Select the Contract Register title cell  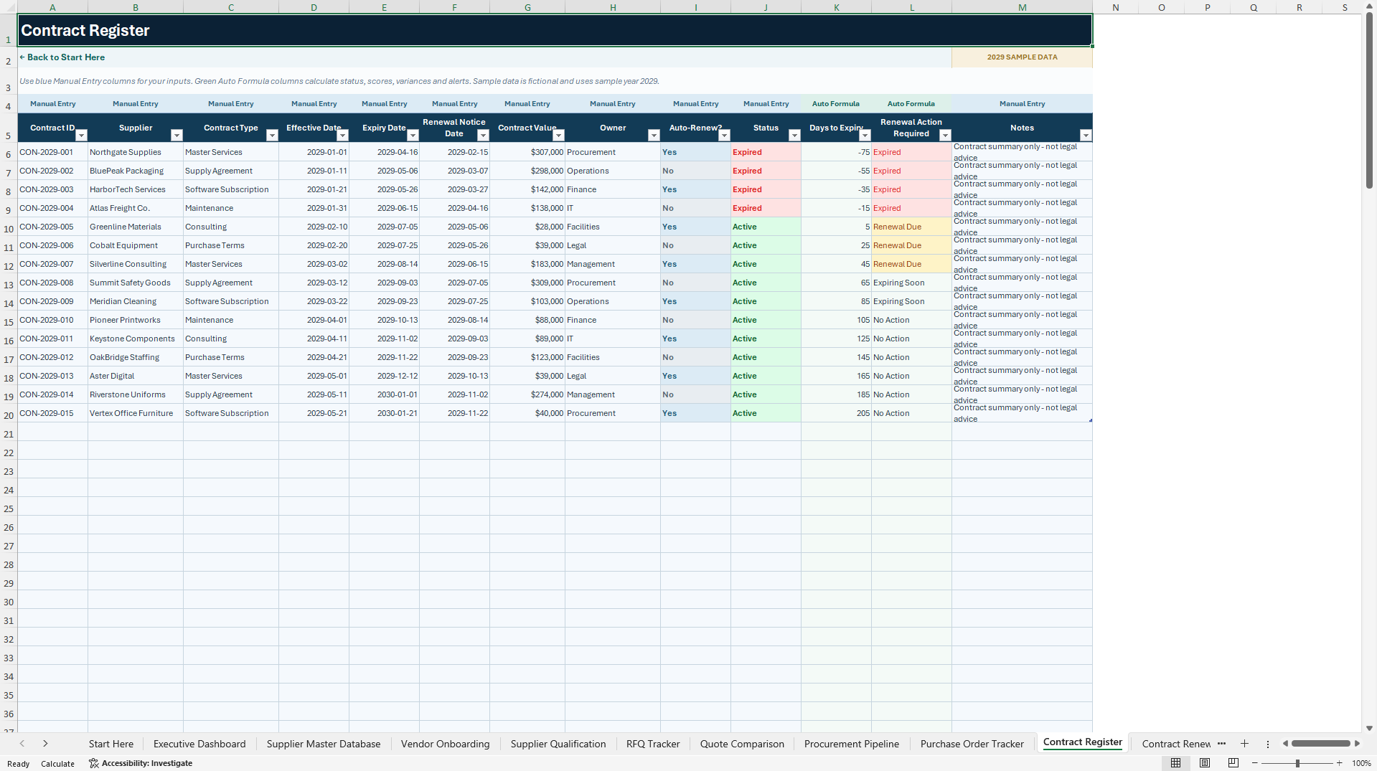555,30
